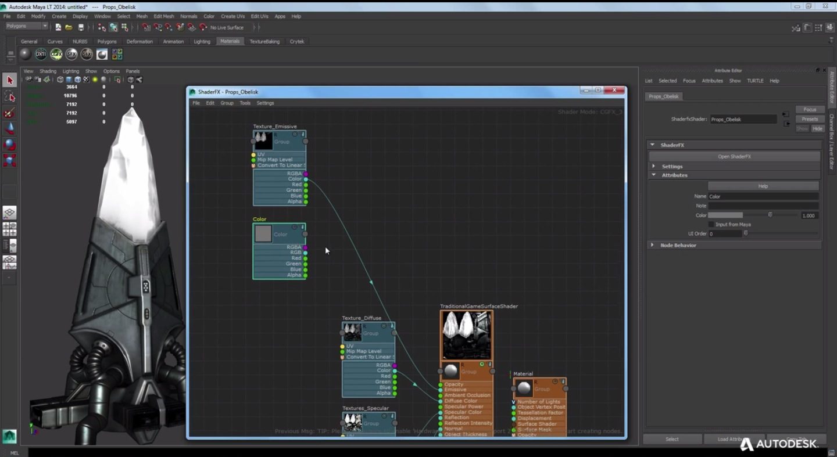Collapse the Attributes section

click(653, 175)
